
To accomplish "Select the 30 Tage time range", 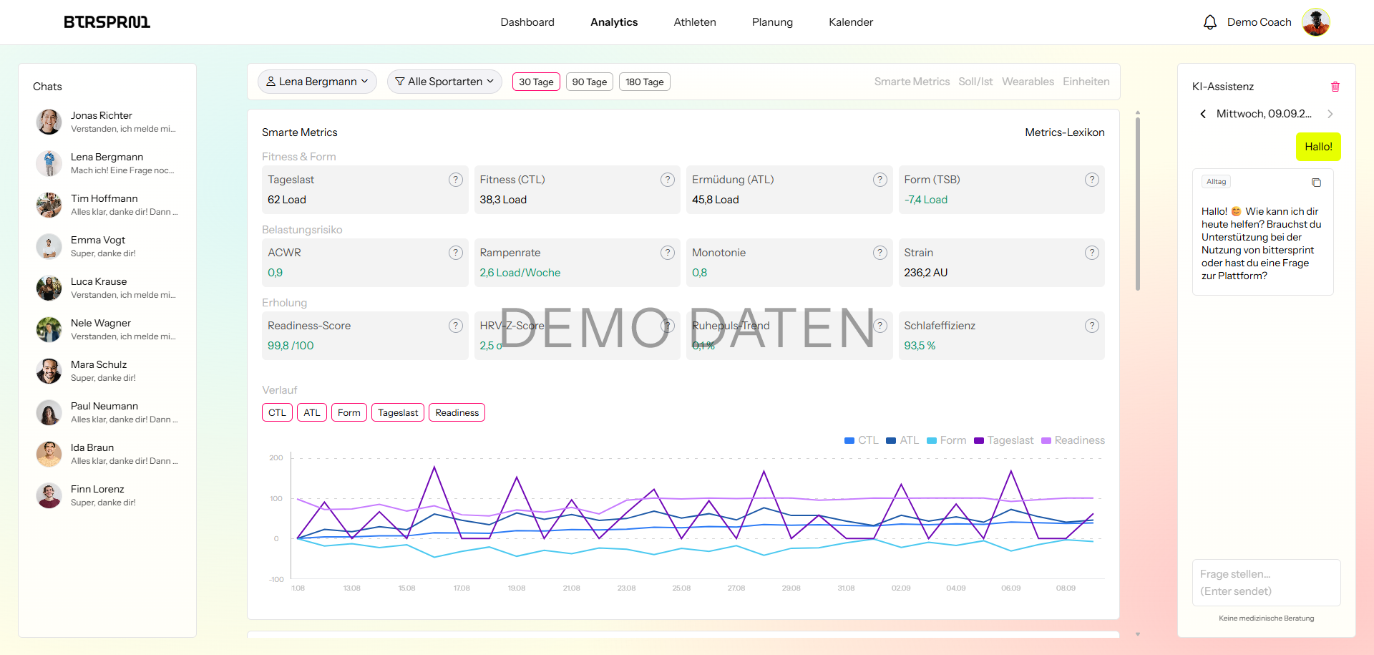I will pos(536,82).
